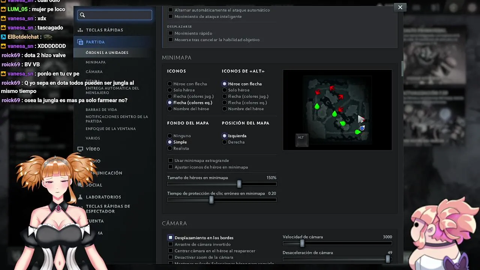Click Tamaño de héroes en minimapa slider handle
Image resolution: width=480 pixels, height=270 pixels.
pos(239,184)
